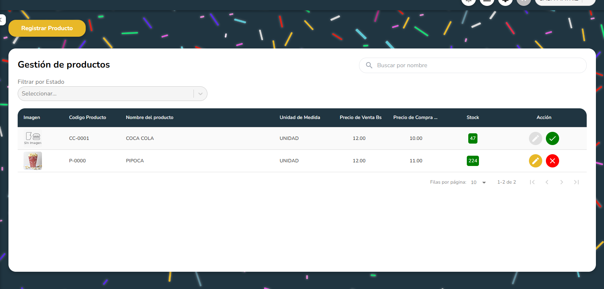Click the search magnifier icon
Image resolution: width=604 pixels, height=289 pixels.
(x=369, y=65)
